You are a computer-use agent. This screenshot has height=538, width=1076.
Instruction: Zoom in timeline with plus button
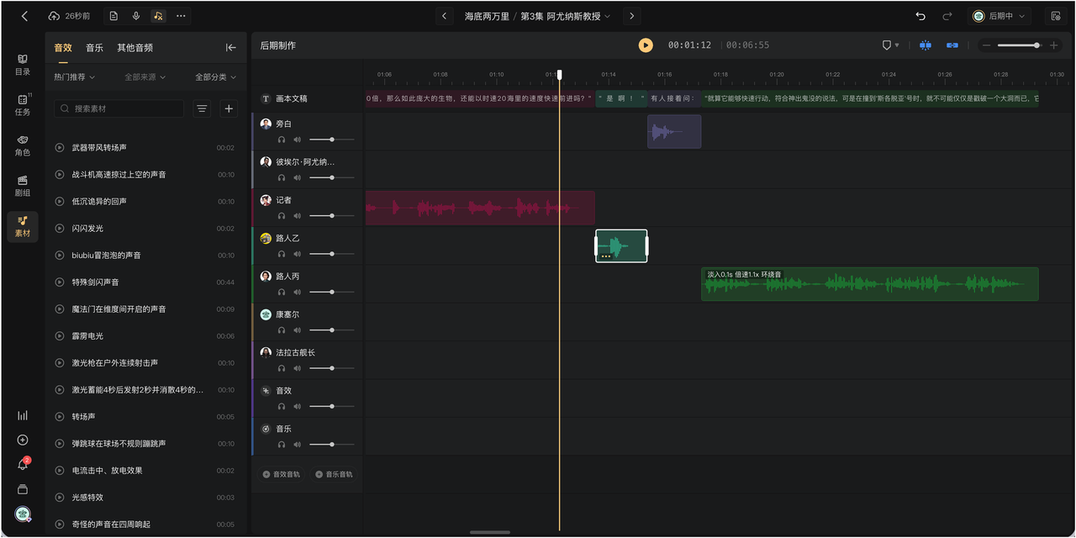pos(1053,45)
